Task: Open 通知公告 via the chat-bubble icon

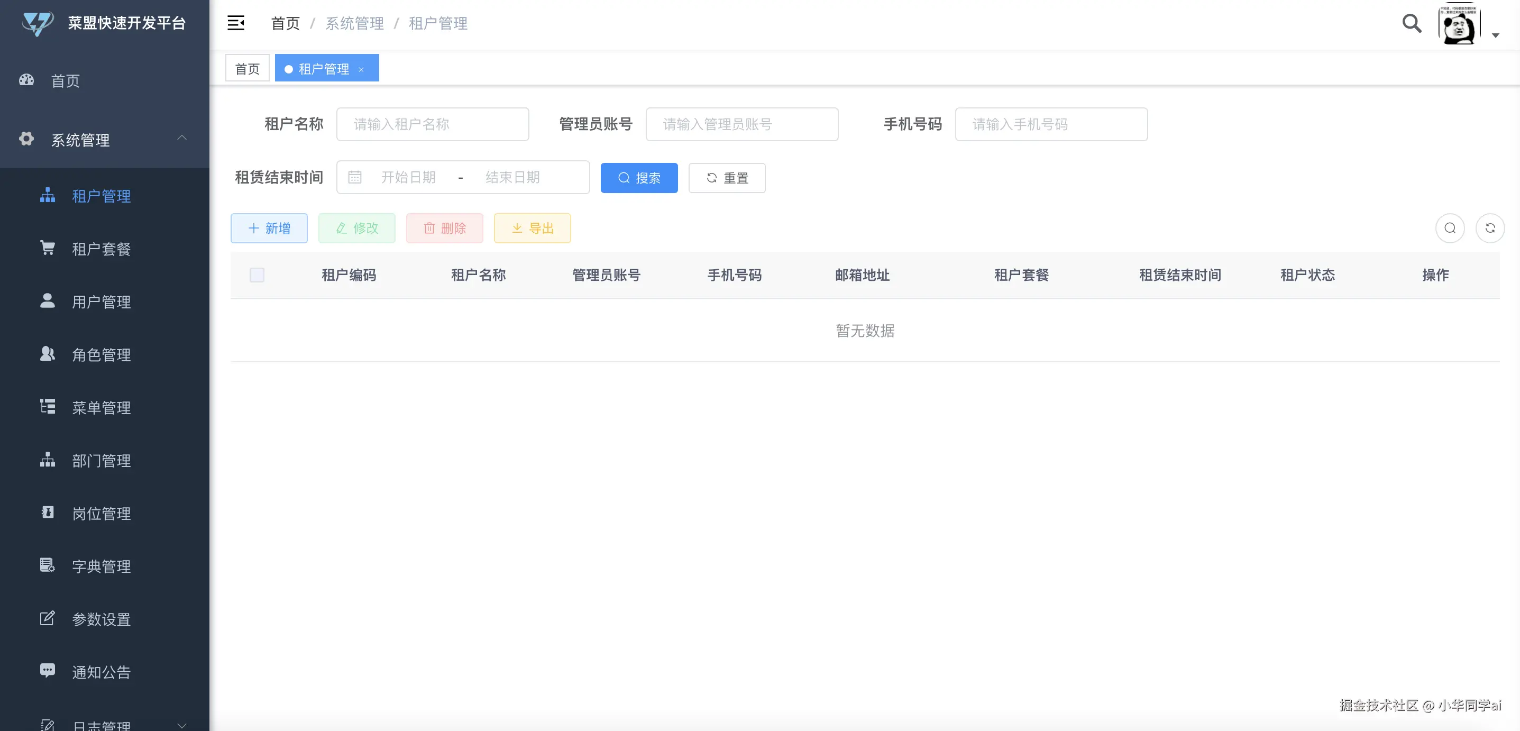Action: 47,671
